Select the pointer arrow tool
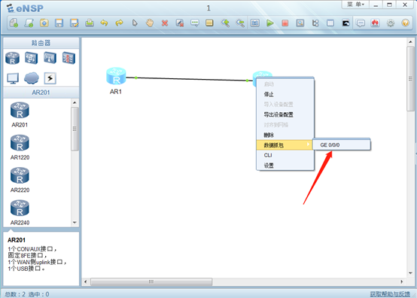 [x=135, y=23]
